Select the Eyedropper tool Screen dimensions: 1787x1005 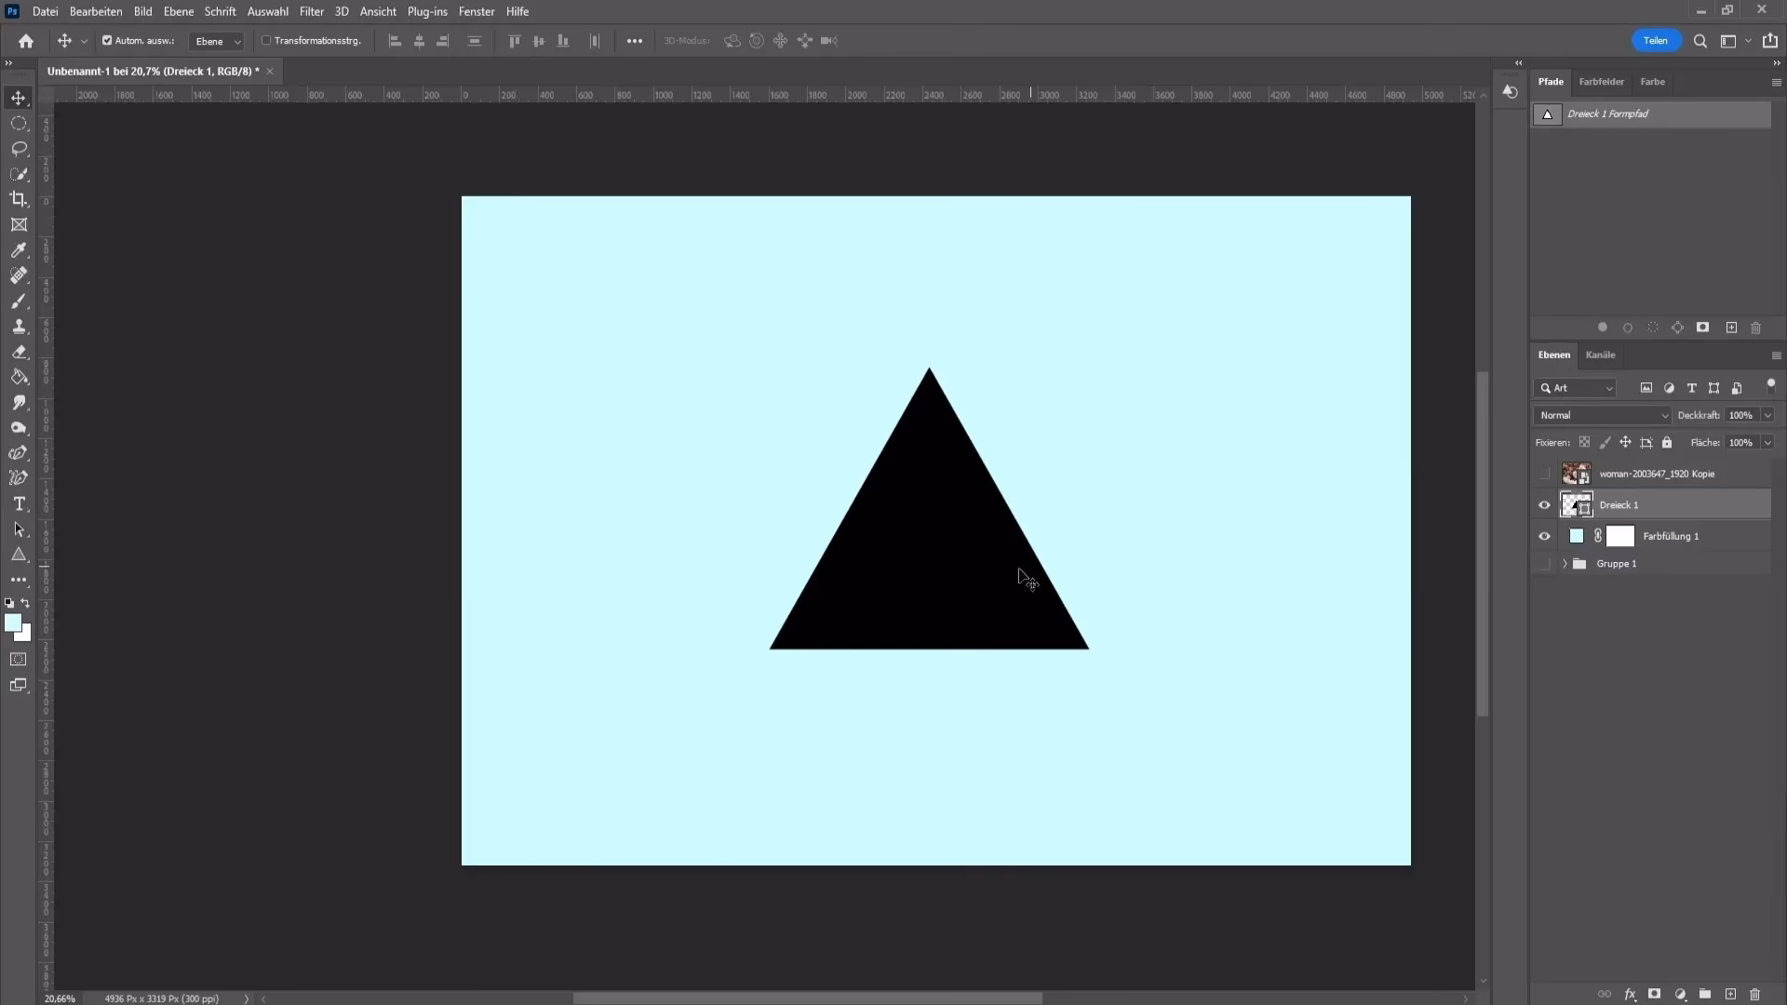19,249
